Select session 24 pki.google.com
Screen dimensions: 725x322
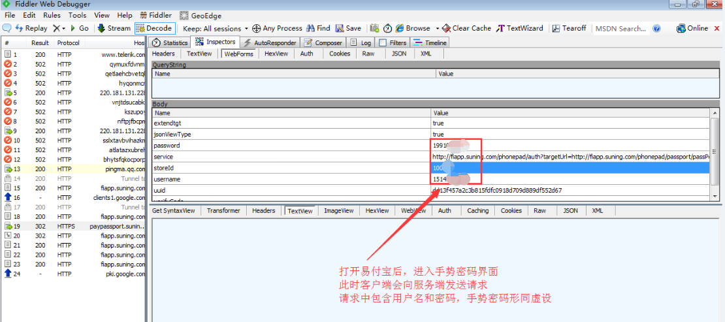[x=74, y=274]
